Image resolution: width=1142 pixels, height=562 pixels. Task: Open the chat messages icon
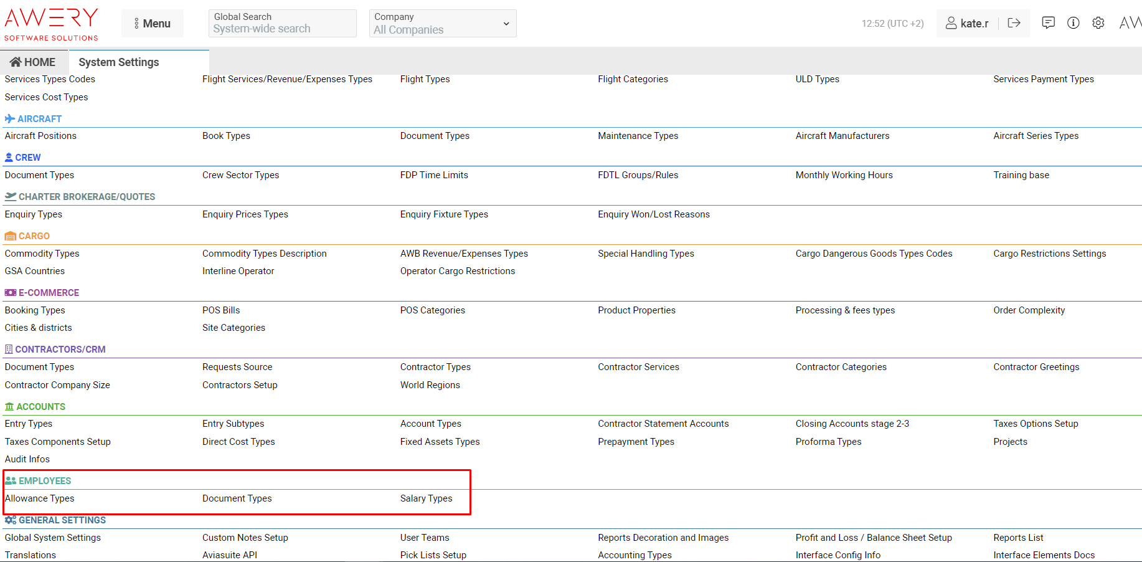pos(1049,23)
